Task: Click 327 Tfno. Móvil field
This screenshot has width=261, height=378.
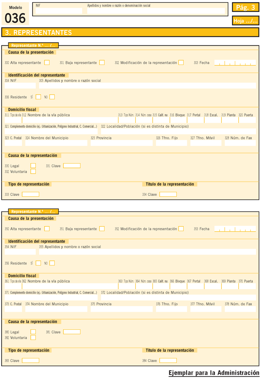Action: click(206, 143)
